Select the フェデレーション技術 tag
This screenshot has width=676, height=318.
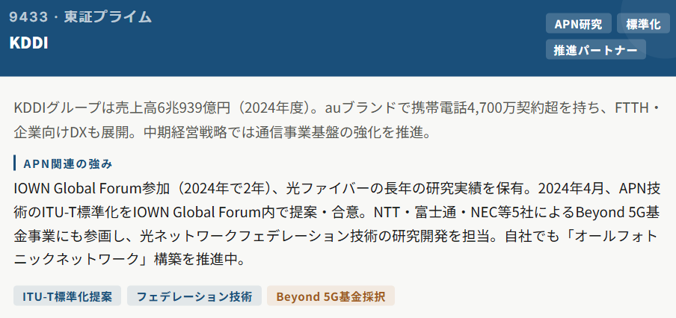194,296
